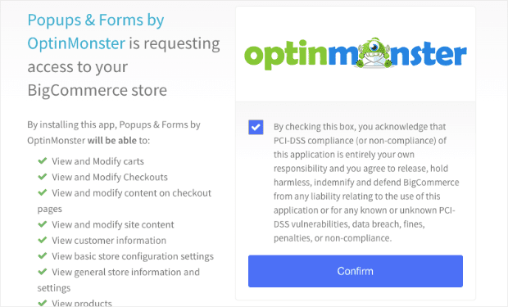
Task: Click checkmark icon beside View and modify site content
Action: coord(43,224)
